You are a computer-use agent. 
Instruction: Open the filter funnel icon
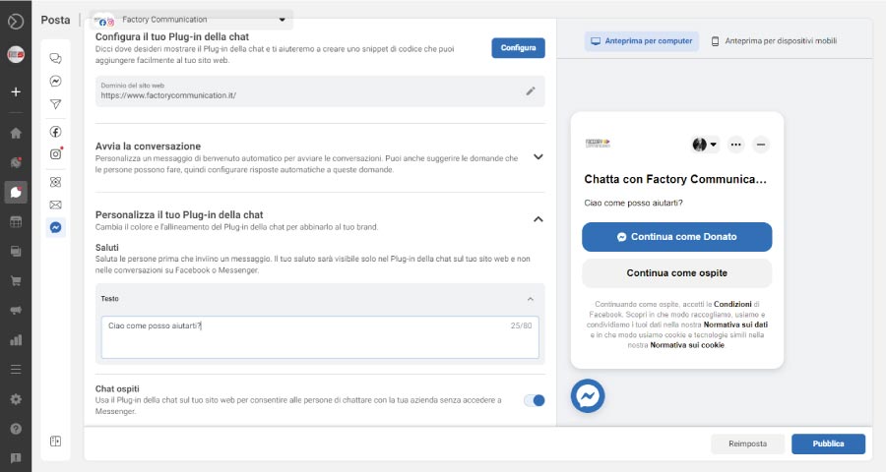55,104
